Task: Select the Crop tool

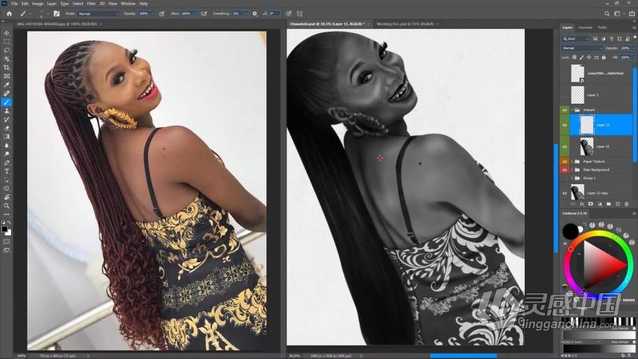Action: 6,67
